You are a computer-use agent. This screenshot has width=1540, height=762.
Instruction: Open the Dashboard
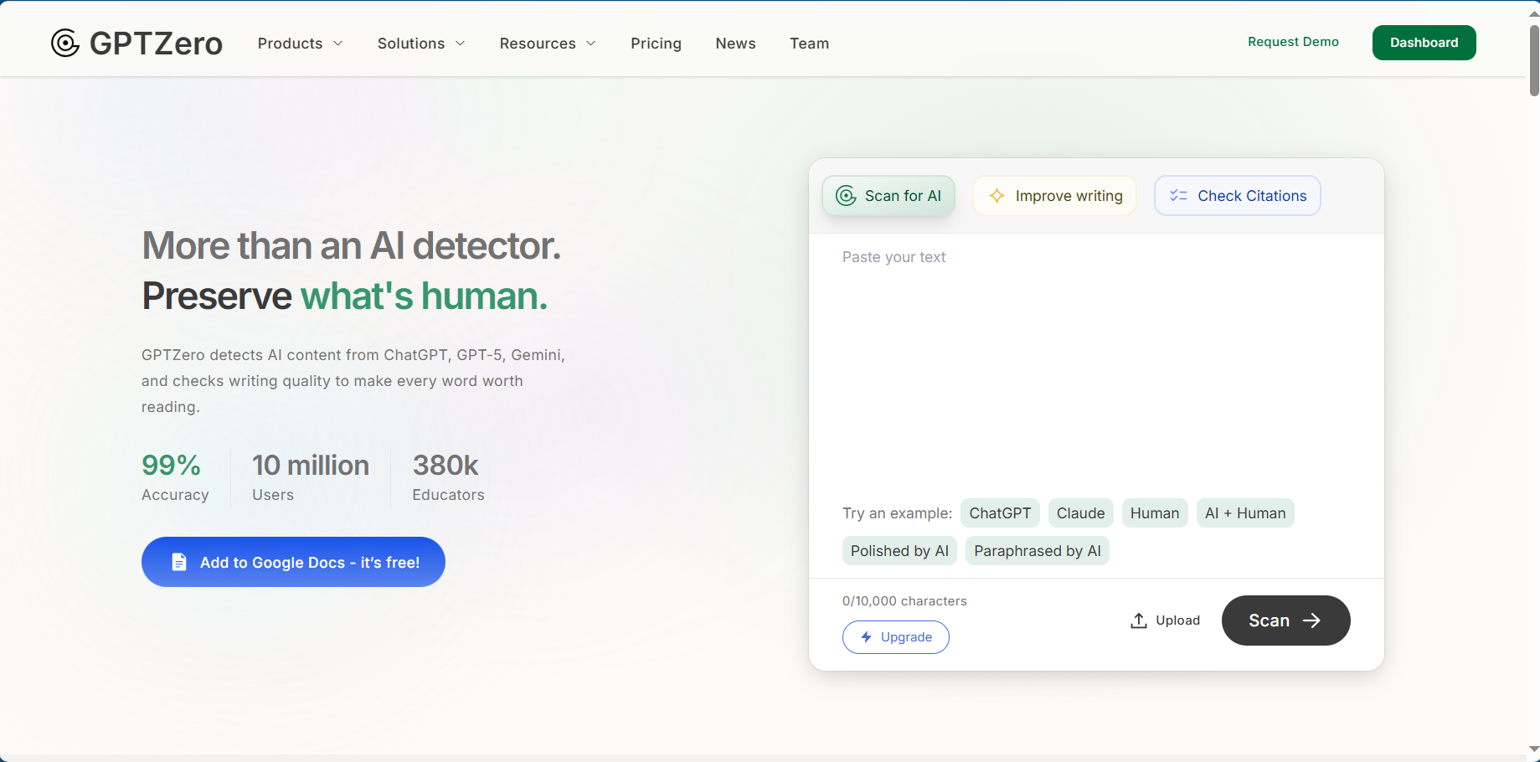tap(1424, 43)
